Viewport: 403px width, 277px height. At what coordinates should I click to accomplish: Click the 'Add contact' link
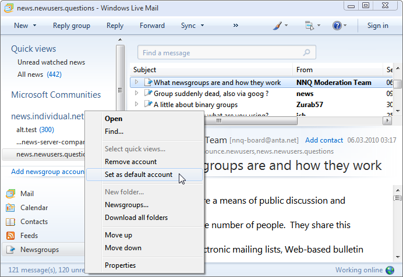tap(324, 140)
